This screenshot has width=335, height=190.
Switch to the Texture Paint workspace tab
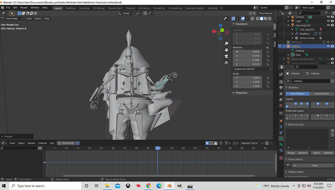(x=115, y=8)
